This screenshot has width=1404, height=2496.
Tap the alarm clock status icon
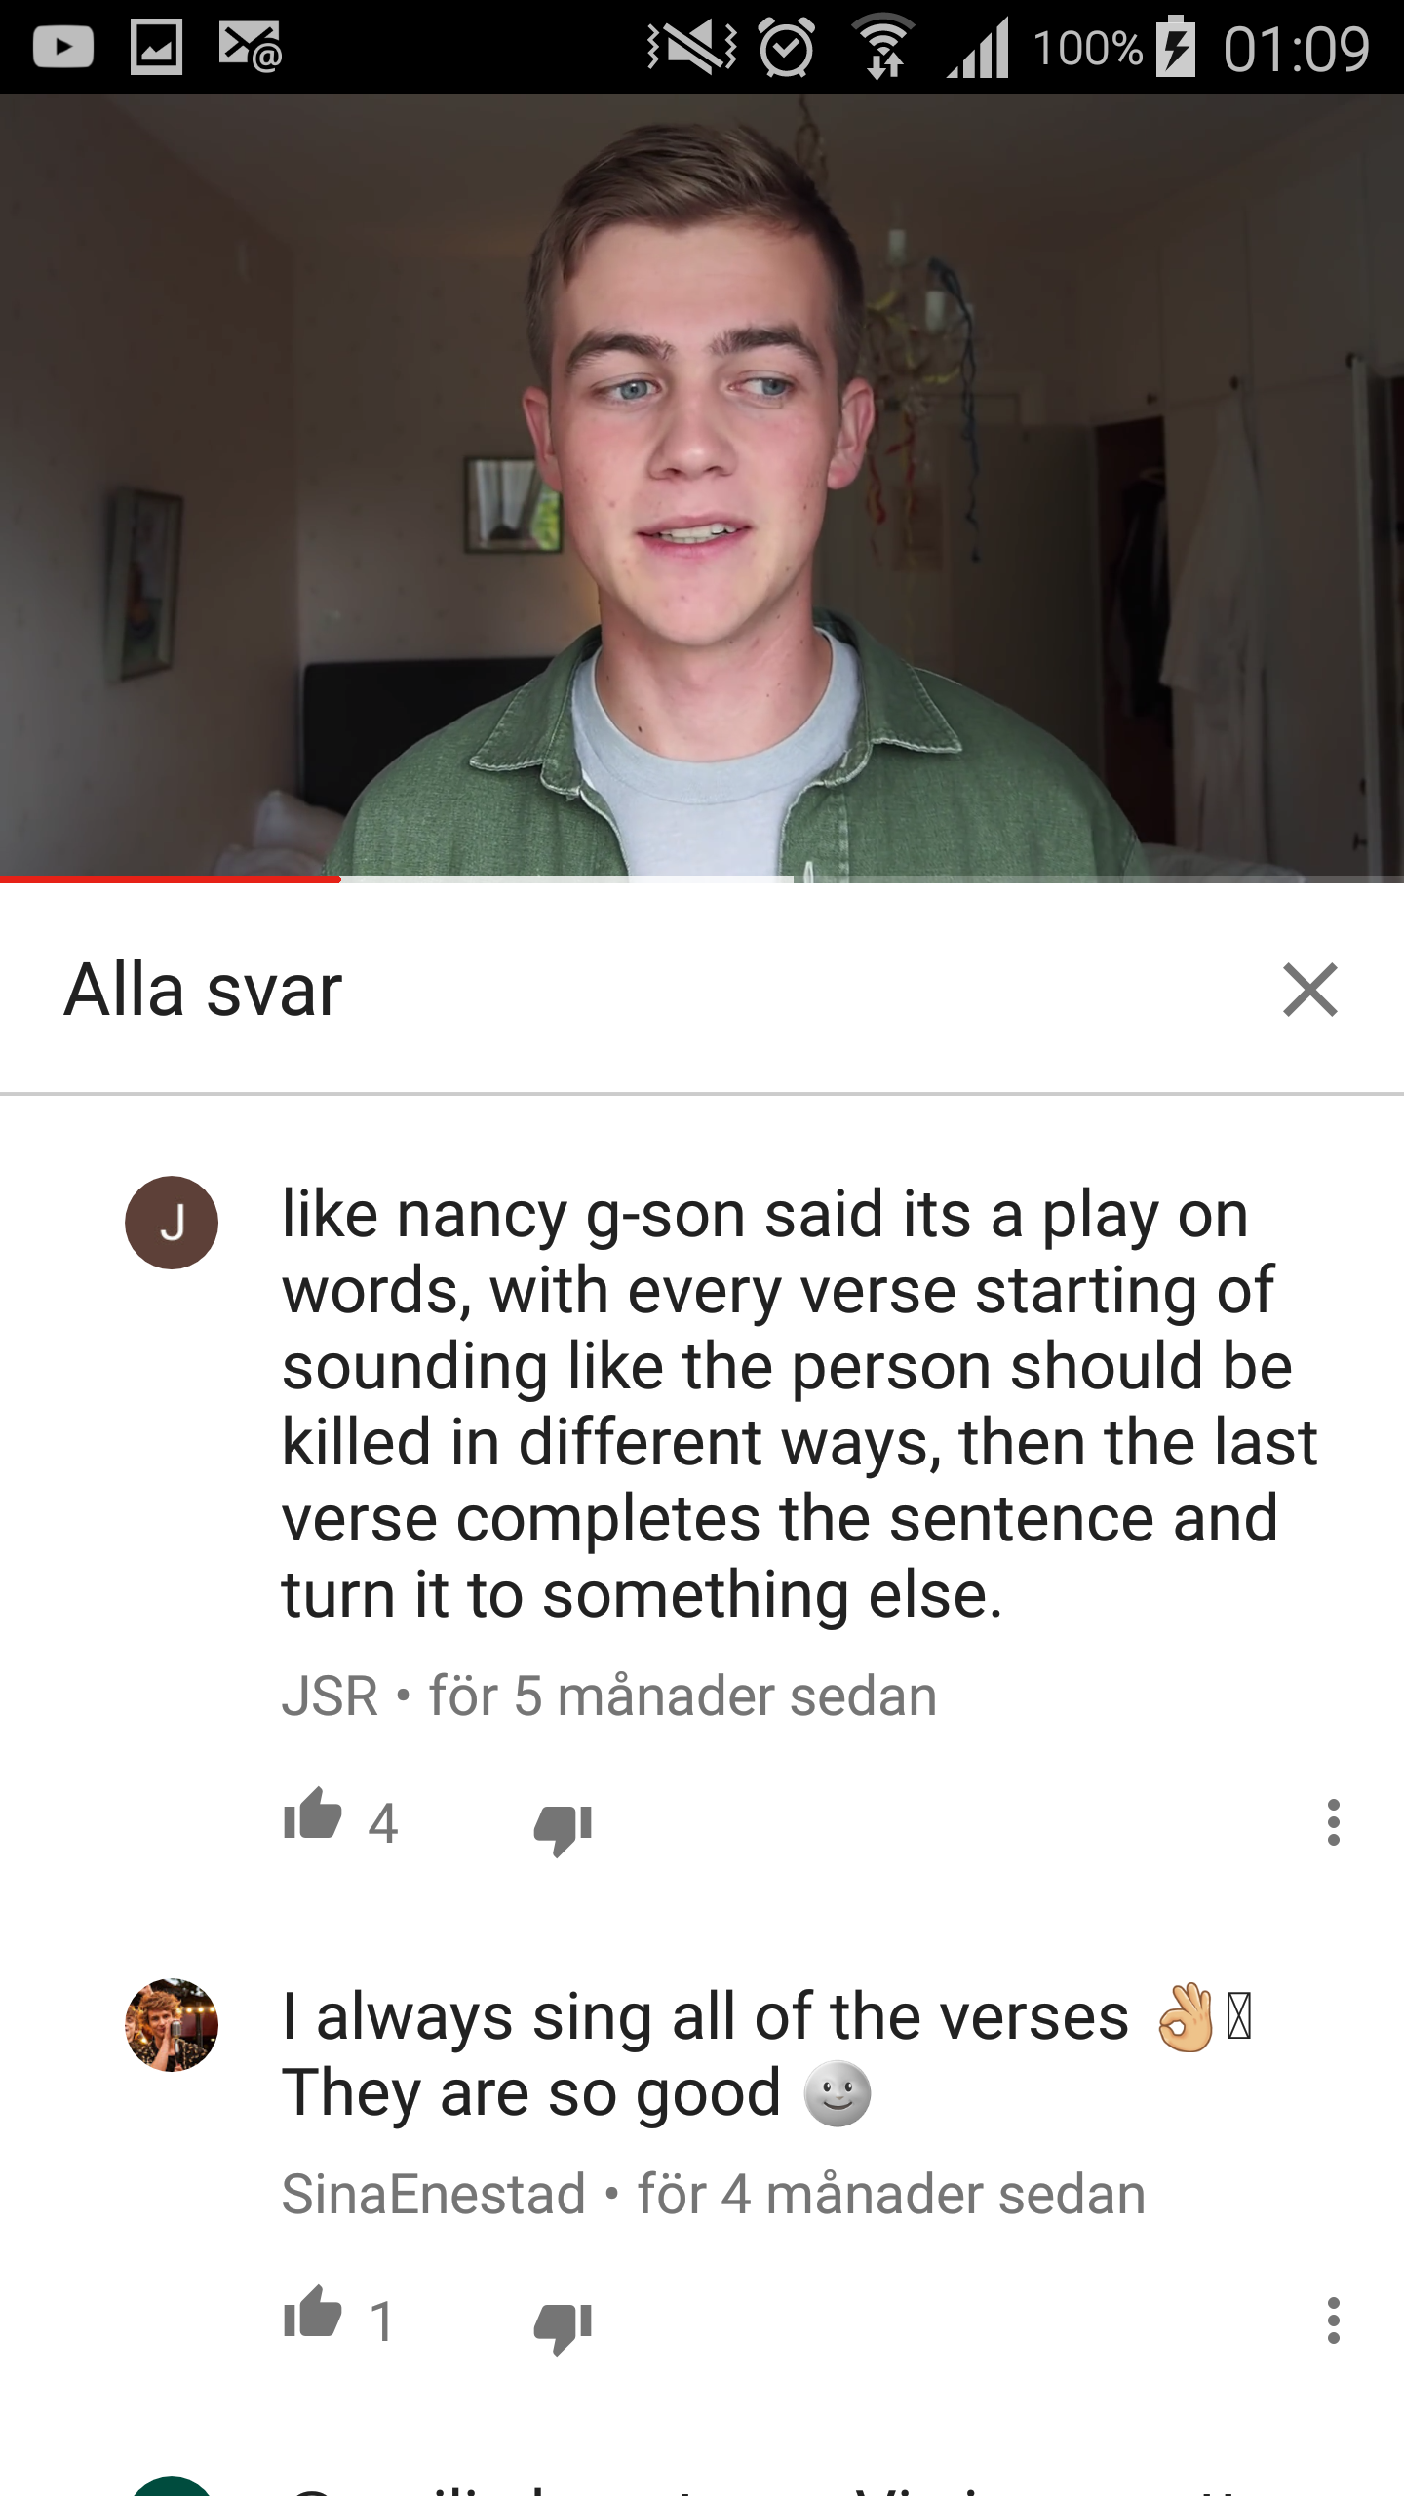(787, 47)
